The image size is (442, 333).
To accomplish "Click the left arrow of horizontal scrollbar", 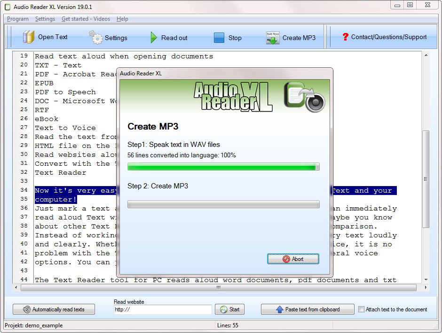I will pos(16,287).
